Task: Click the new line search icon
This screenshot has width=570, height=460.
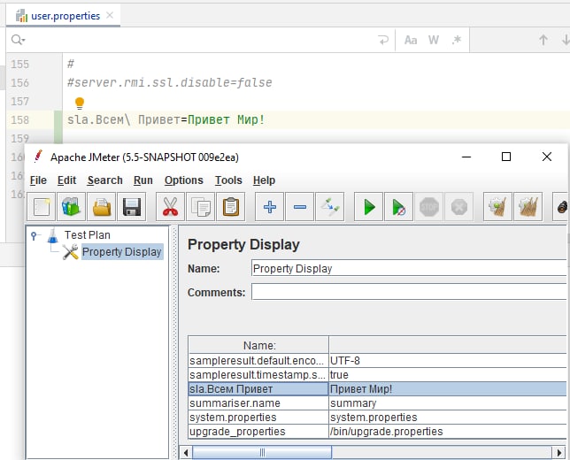Action: coord(383,40)
